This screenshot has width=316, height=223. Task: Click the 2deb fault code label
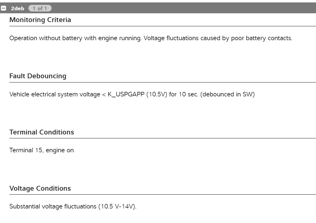click(x=18, y=8)
